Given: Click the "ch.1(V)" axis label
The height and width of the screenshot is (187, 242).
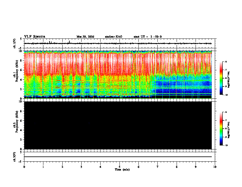Looking at the screenshot, I should 15,44.
